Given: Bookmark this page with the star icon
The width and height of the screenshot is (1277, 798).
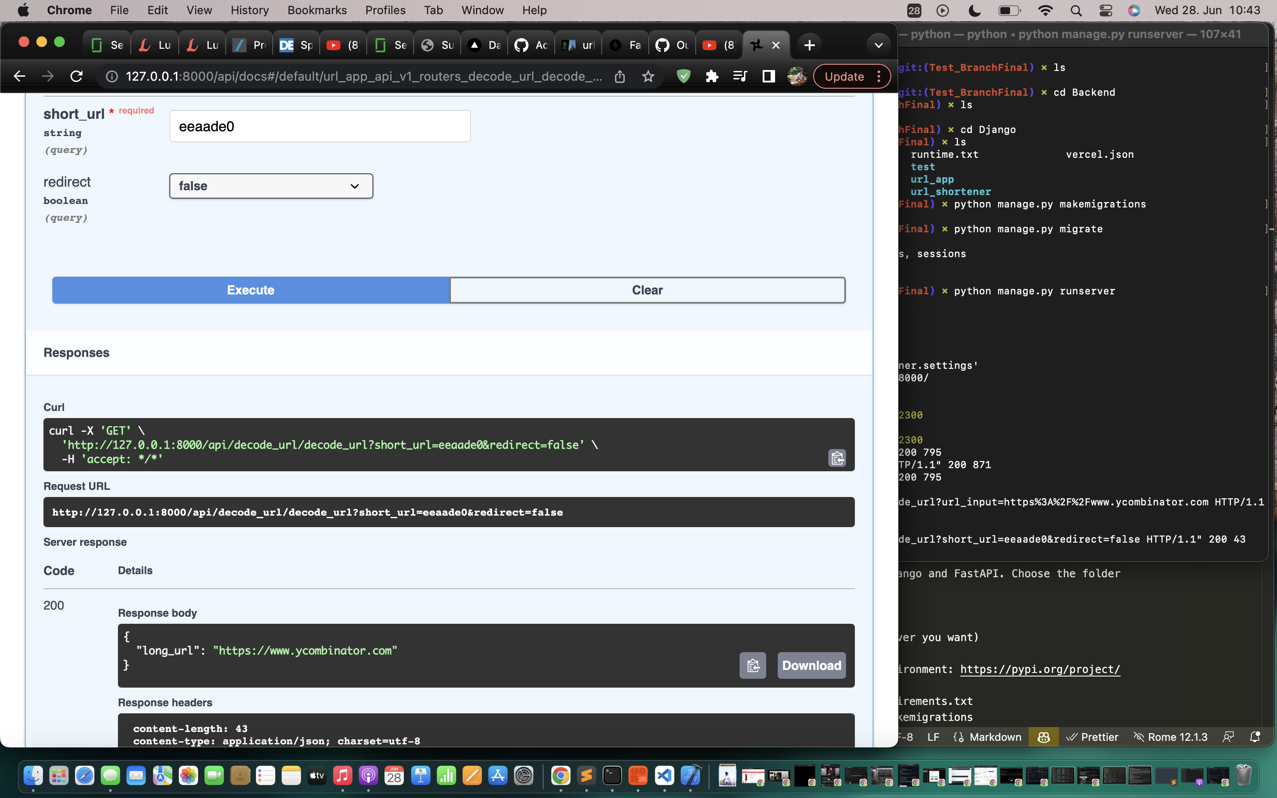Looking at the screenshot, I should click(648, 77).
